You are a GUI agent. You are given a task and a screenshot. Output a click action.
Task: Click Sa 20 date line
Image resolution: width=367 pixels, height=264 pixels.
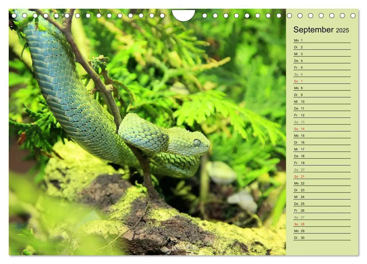(322, 170)
